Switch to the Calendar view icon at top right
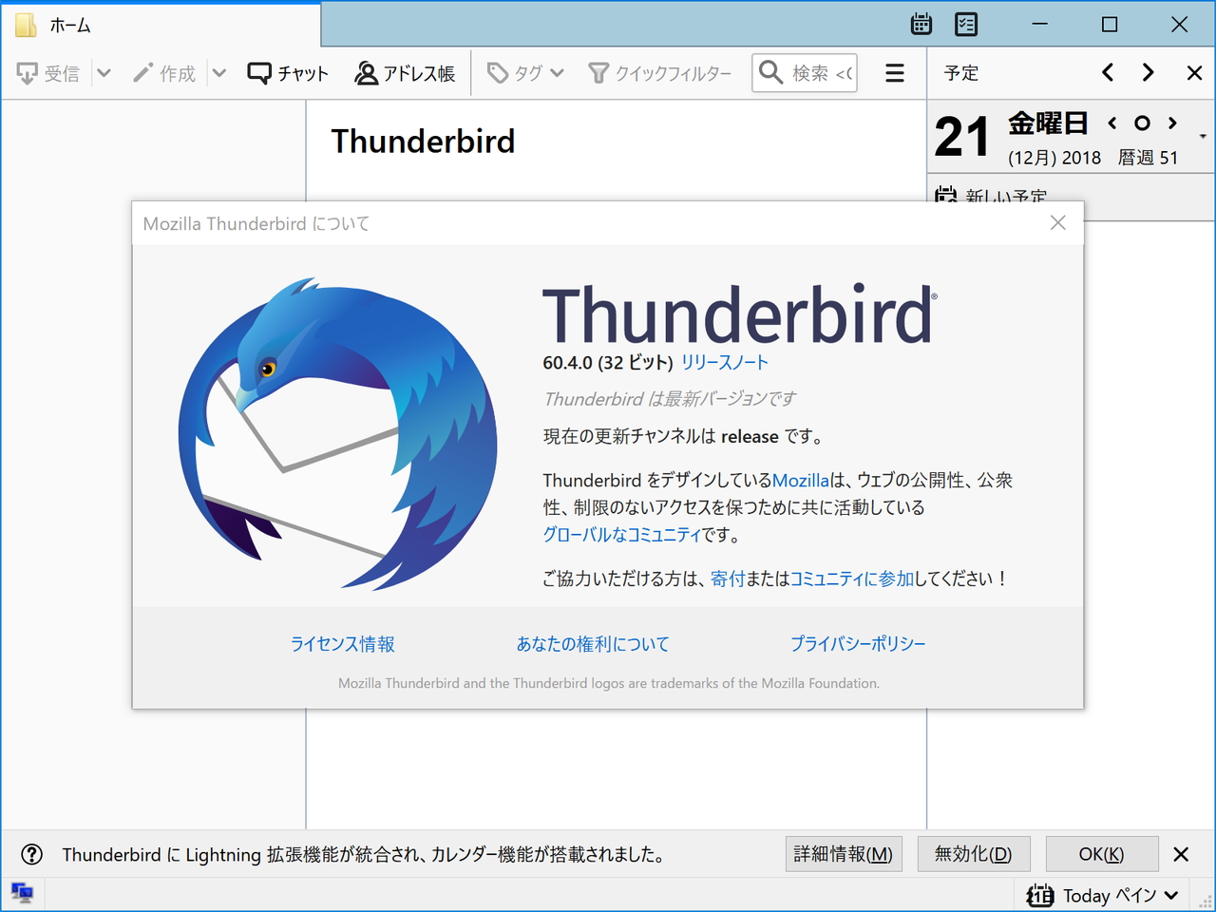 click(x=920, y=24)
